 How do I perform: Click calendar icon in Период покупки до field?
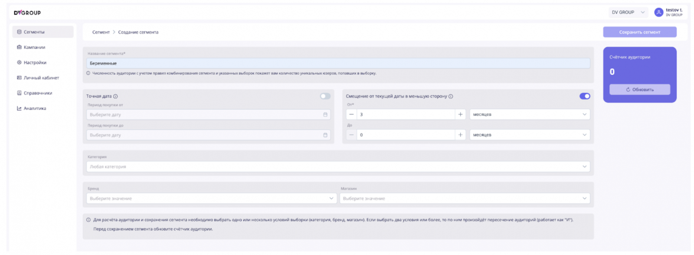click(325, 135)
